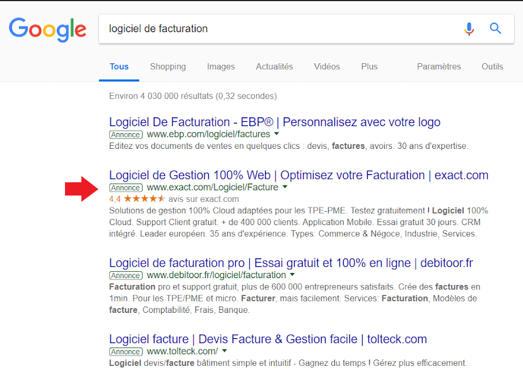Click Annonce badge beside www.tolteck.com
This screenshot has width=523, height=374.
(126, 352)
